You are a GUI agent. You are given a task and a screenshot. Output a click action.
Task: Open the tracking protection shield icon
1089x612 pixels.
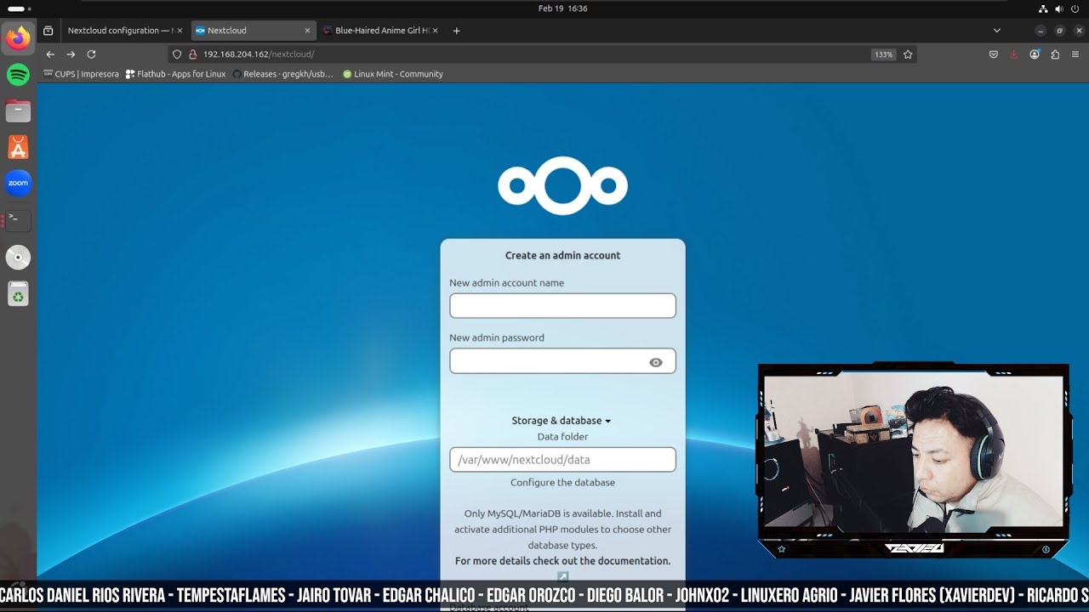tap(177, 54)
